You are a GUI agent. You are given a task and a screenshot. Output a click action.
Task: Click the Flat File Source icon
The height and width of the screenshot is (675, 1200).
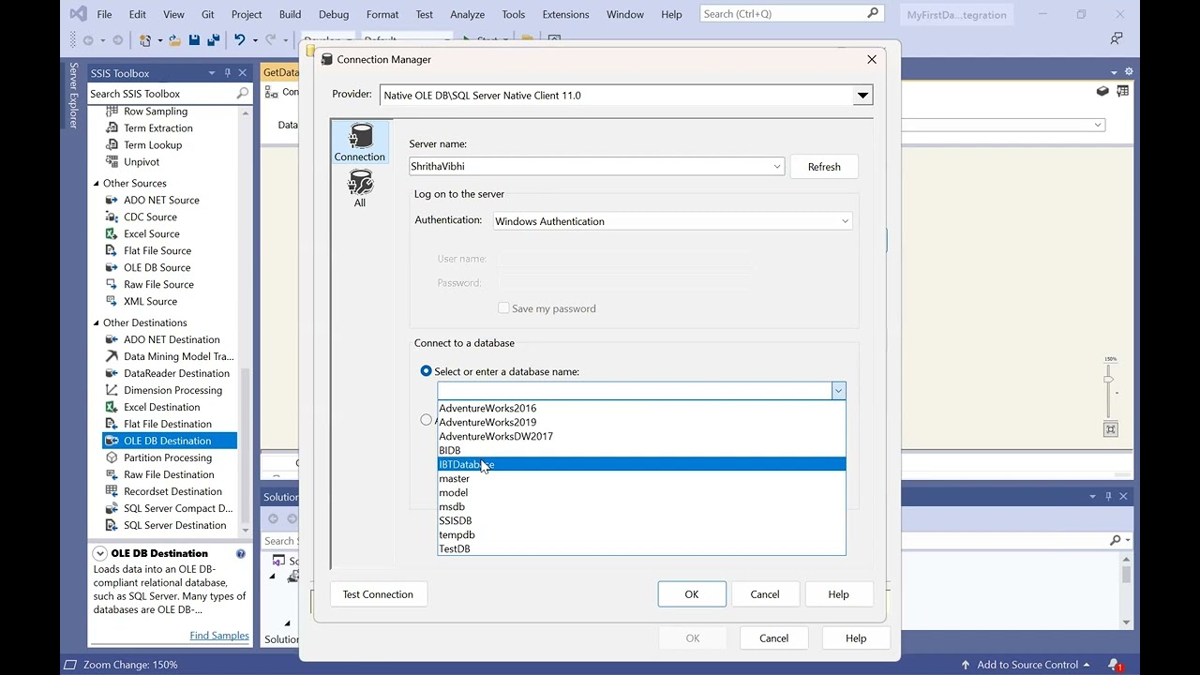click(112, 251)
